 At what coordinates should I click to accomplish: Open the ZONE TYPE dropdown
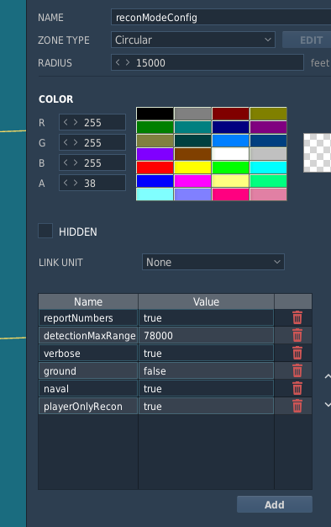coord(193,40)
